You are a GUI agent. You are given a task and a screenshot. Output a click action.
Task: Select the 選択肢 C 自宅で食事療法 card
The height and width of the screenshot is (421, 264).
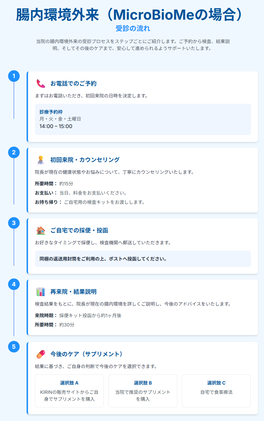(216, 391)
